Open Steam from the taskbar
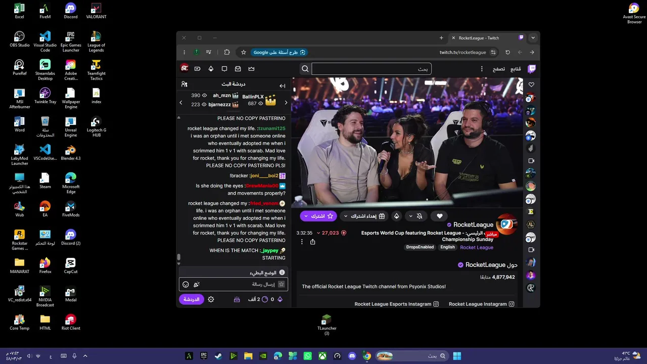 tap(218, 356)
